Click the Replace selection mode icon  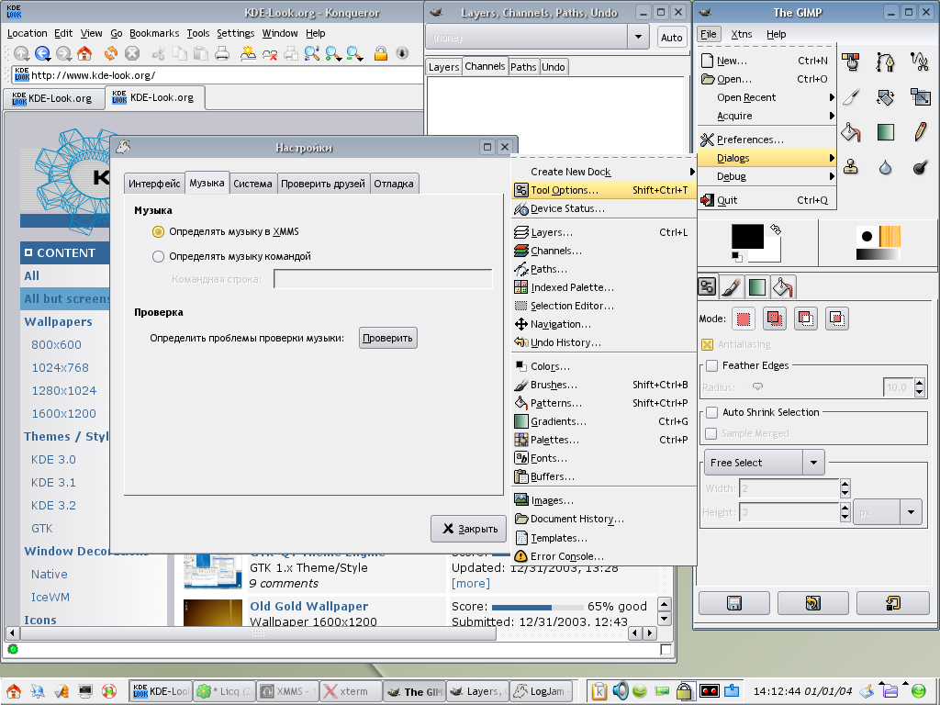pos(744,319)
